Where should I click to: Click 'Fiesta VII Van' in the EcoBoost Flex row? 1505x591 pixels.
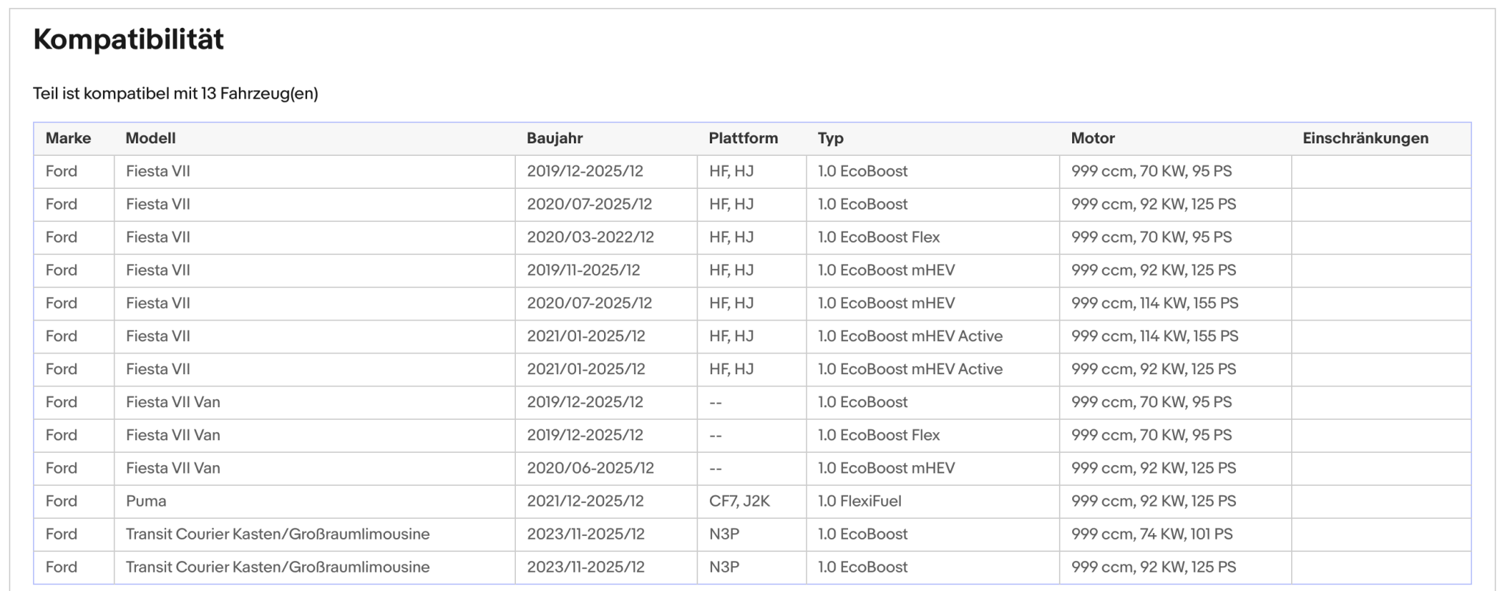[x=173, y=435]
